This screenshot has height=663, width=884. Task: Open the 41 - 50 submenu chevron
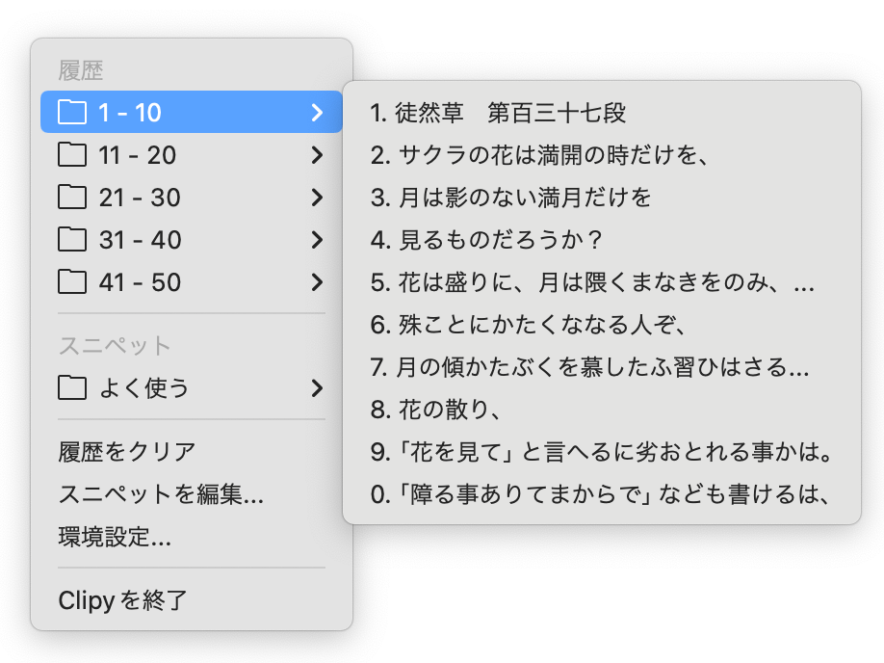pyautogui.click(x=317, y=282)
